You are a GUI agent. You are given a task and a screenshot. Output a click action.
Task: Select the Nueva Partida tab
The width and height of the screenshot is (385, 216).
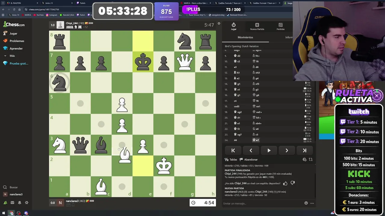257,26
